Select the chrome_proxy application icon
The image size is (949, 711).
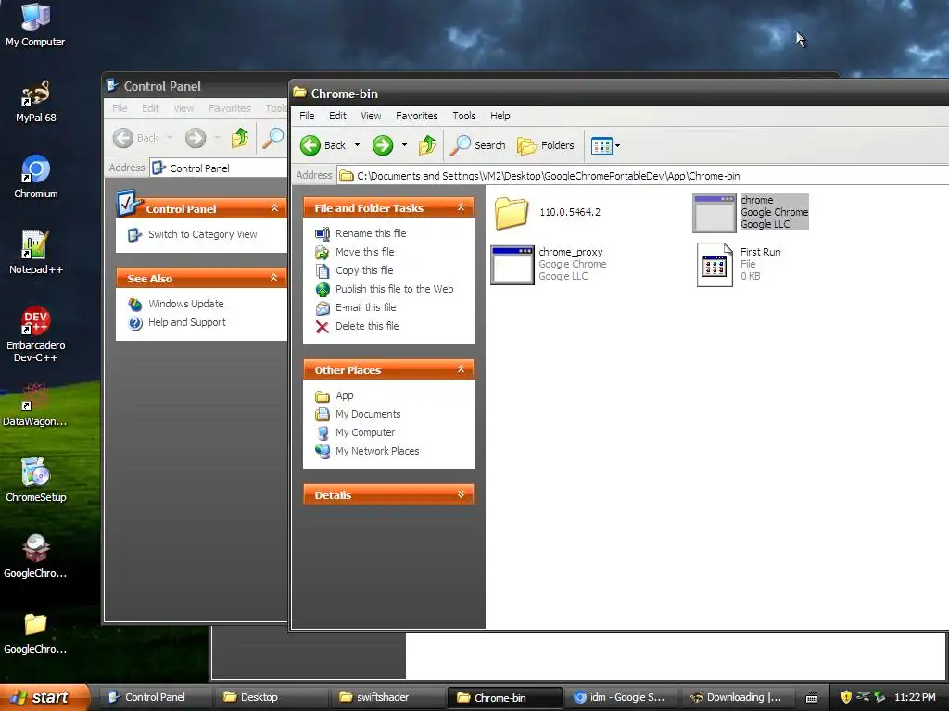tap(512, 264)
